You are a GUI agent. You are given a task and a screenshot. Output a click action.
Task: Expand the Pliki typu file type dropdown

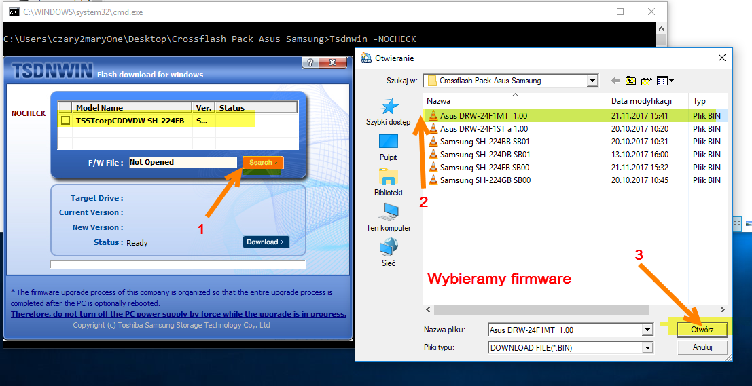click(x=648, y=348)
